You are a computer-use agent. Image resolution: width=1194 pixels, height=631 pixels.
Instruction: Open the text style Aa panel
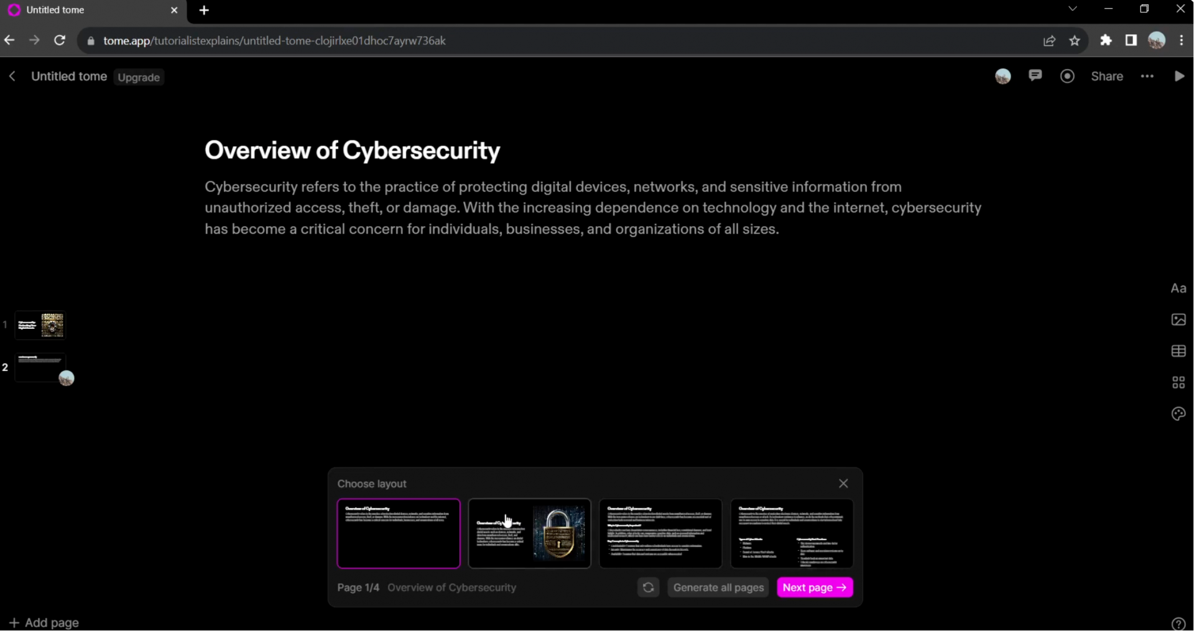click(x=1178, y=288)
